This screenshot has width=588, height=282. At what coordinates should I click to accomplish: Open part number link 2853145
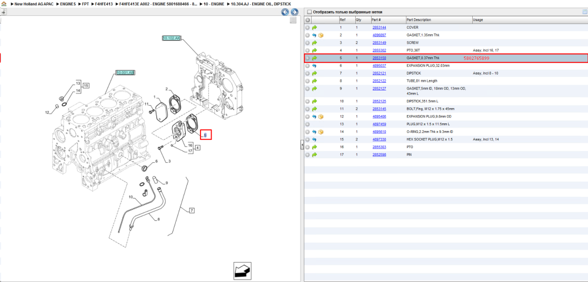click(379, 109)
